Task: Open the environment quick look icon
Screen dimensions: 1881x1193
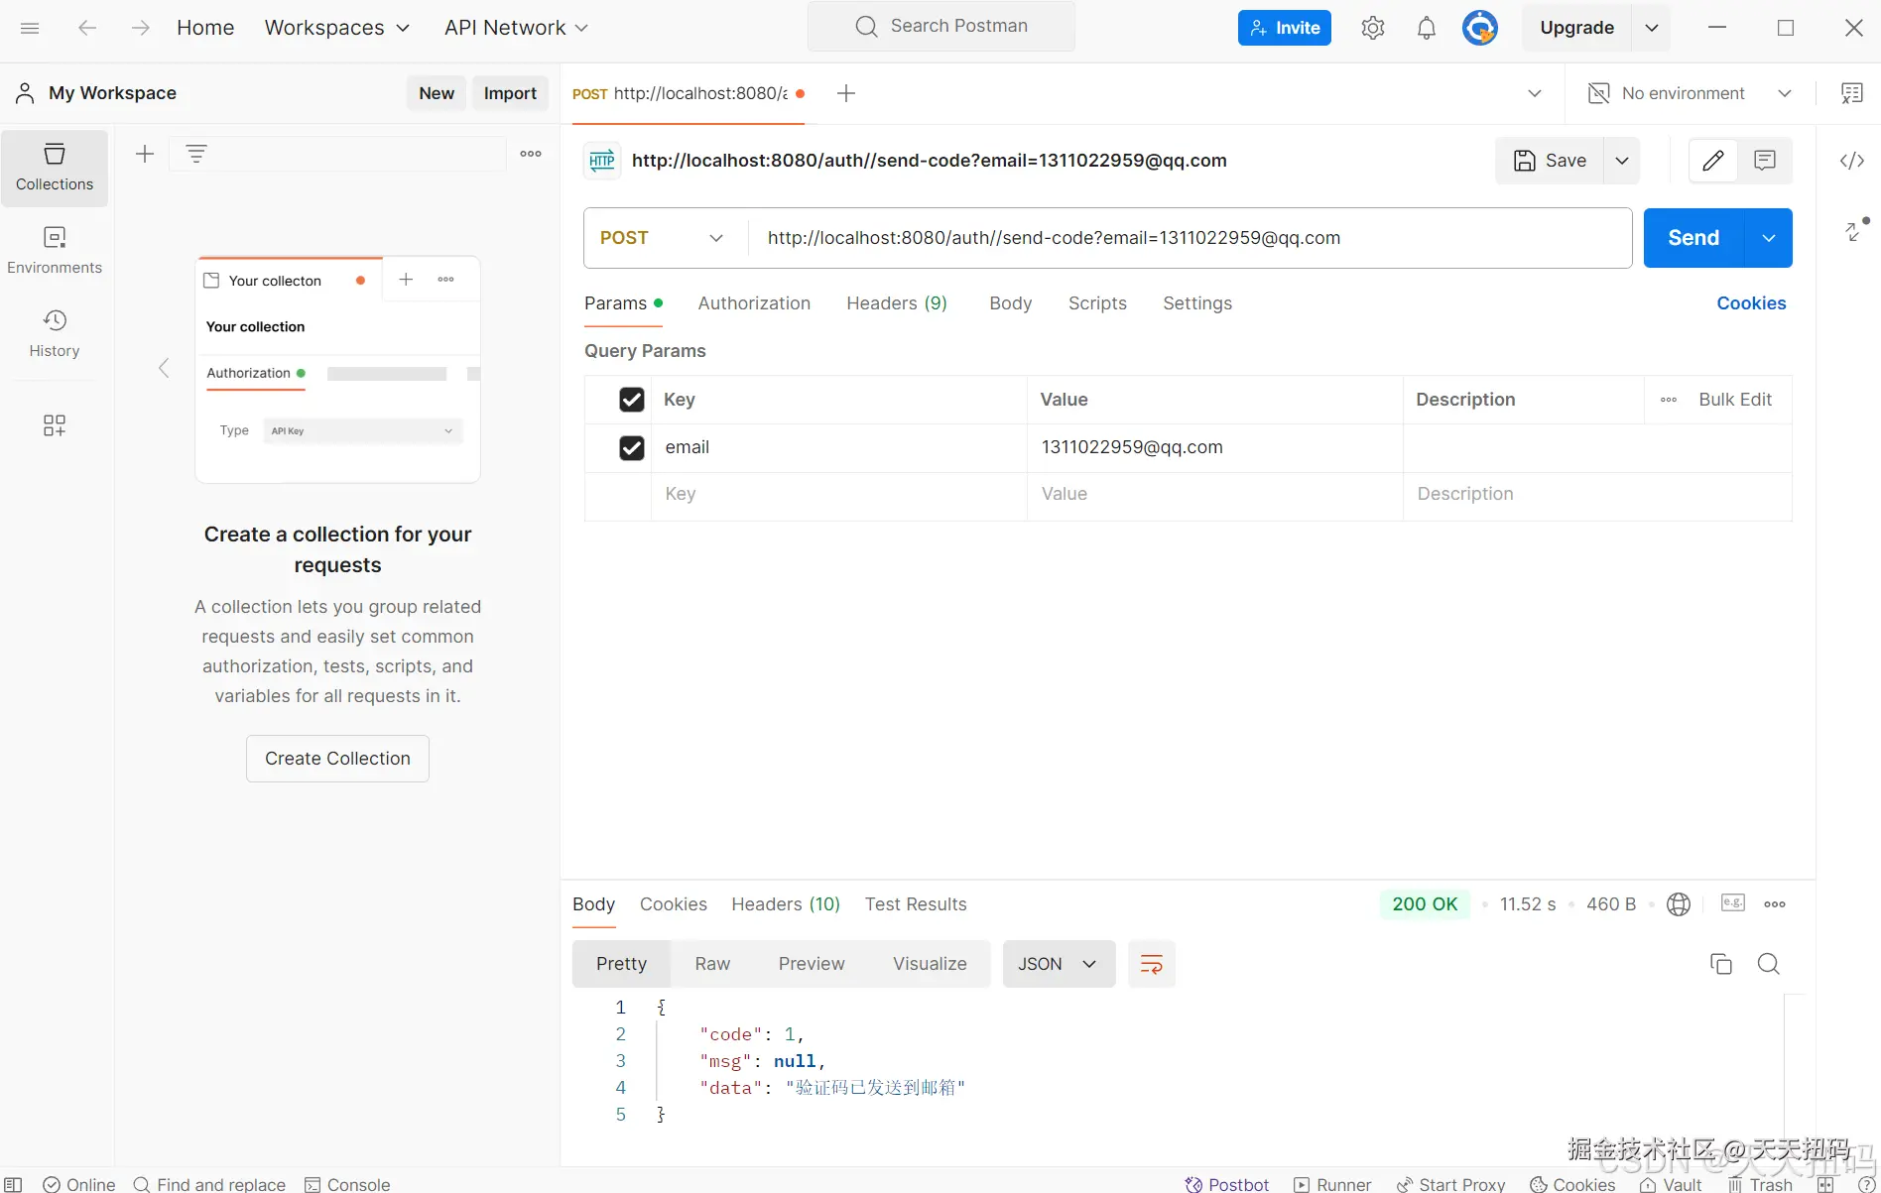Action: point(1851,93)
